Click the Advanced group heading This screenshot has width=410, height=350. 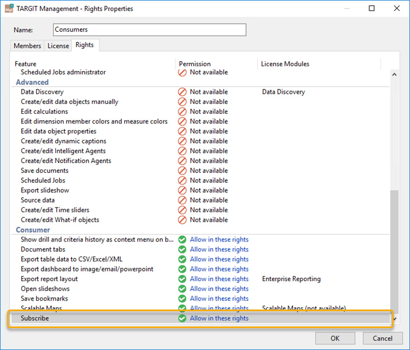pyautogui.click(x=32, y=82)
